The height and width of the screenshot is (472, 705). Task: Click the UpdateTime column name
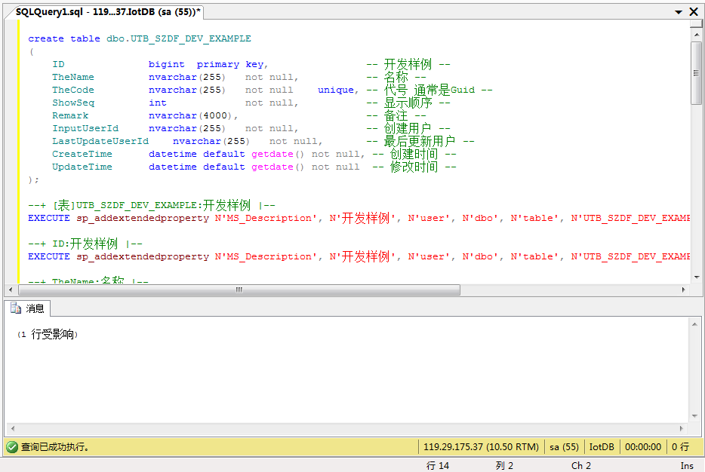(82, 167)
